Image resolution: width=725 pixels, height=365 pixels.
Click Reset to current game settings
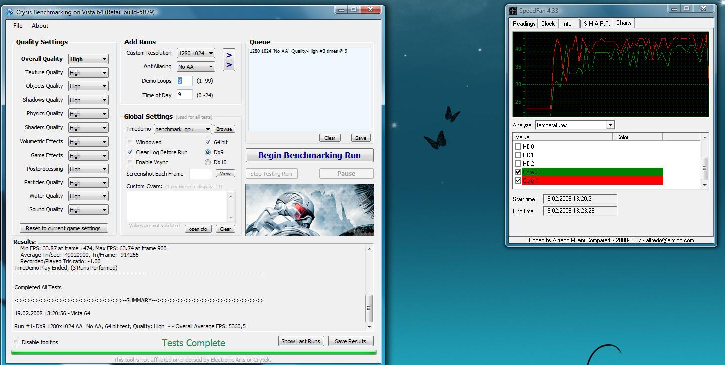click(63, 228)
